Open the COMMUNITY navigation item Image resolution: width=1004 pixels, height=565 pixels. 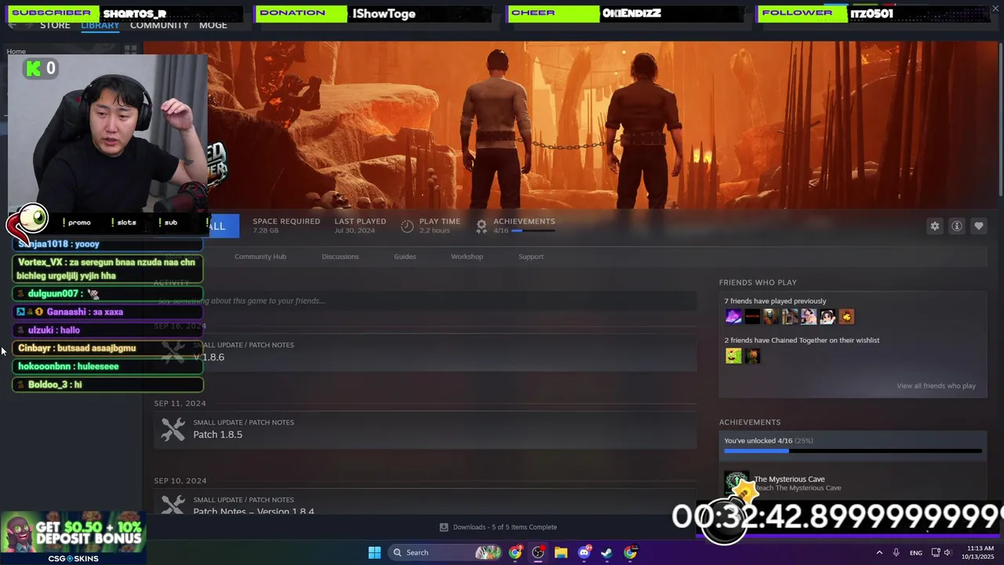[x=159, y=25]
